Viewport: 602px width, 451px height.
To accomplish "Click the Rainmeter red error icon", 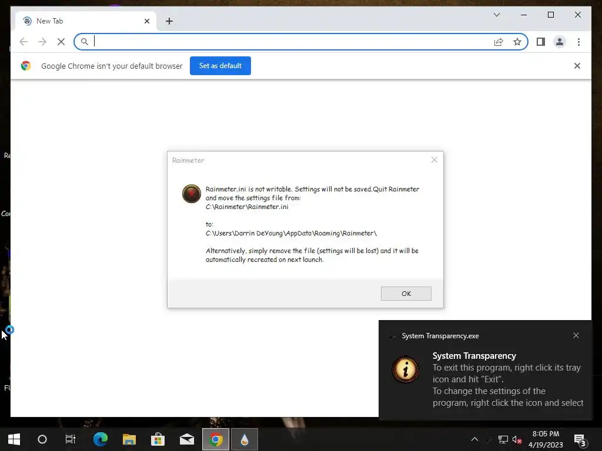I will pyautogui.click(x=191, y=194).
